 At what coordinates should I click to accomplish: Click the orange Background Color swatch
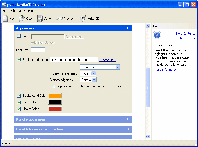tap(55, 96)
